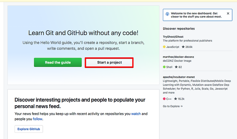Open the apache/incubator-mxnet repository

(179, 77)
